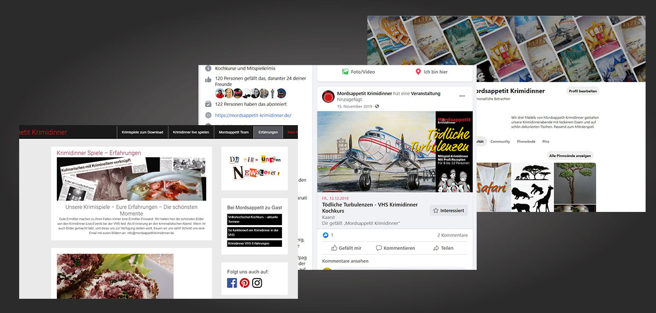This screenshot has width=656, height=313.
Task: Click the event title 'Tödliche Turbulenzen - VHS Krimidinner Kochkurs'
Action: click(370, 208)
